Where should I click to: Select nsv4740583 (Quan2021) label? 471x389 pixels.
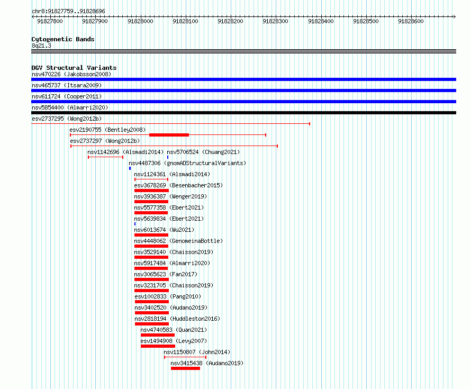coord(174,330)
